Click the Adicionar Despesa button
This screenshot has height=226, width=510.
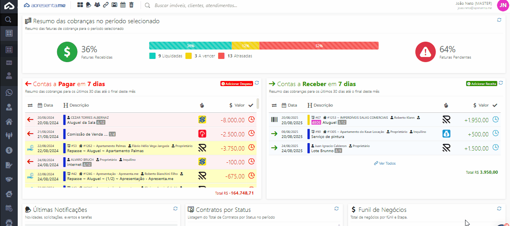click(237, 84)
